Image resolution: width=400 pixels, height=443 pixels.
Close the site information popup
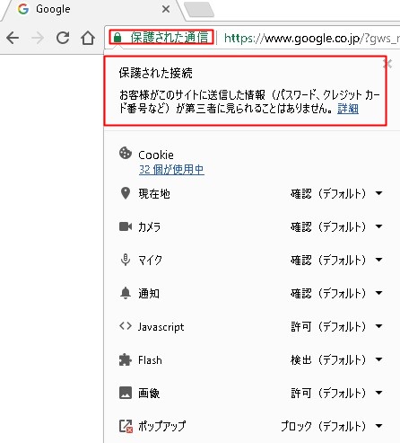(387, 64)
